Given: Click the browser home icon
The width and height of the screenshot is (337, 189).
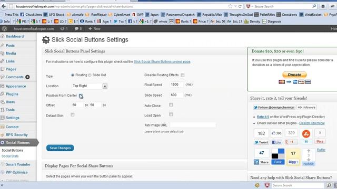Looking at the screenshot, I should [x=323, y=6].
